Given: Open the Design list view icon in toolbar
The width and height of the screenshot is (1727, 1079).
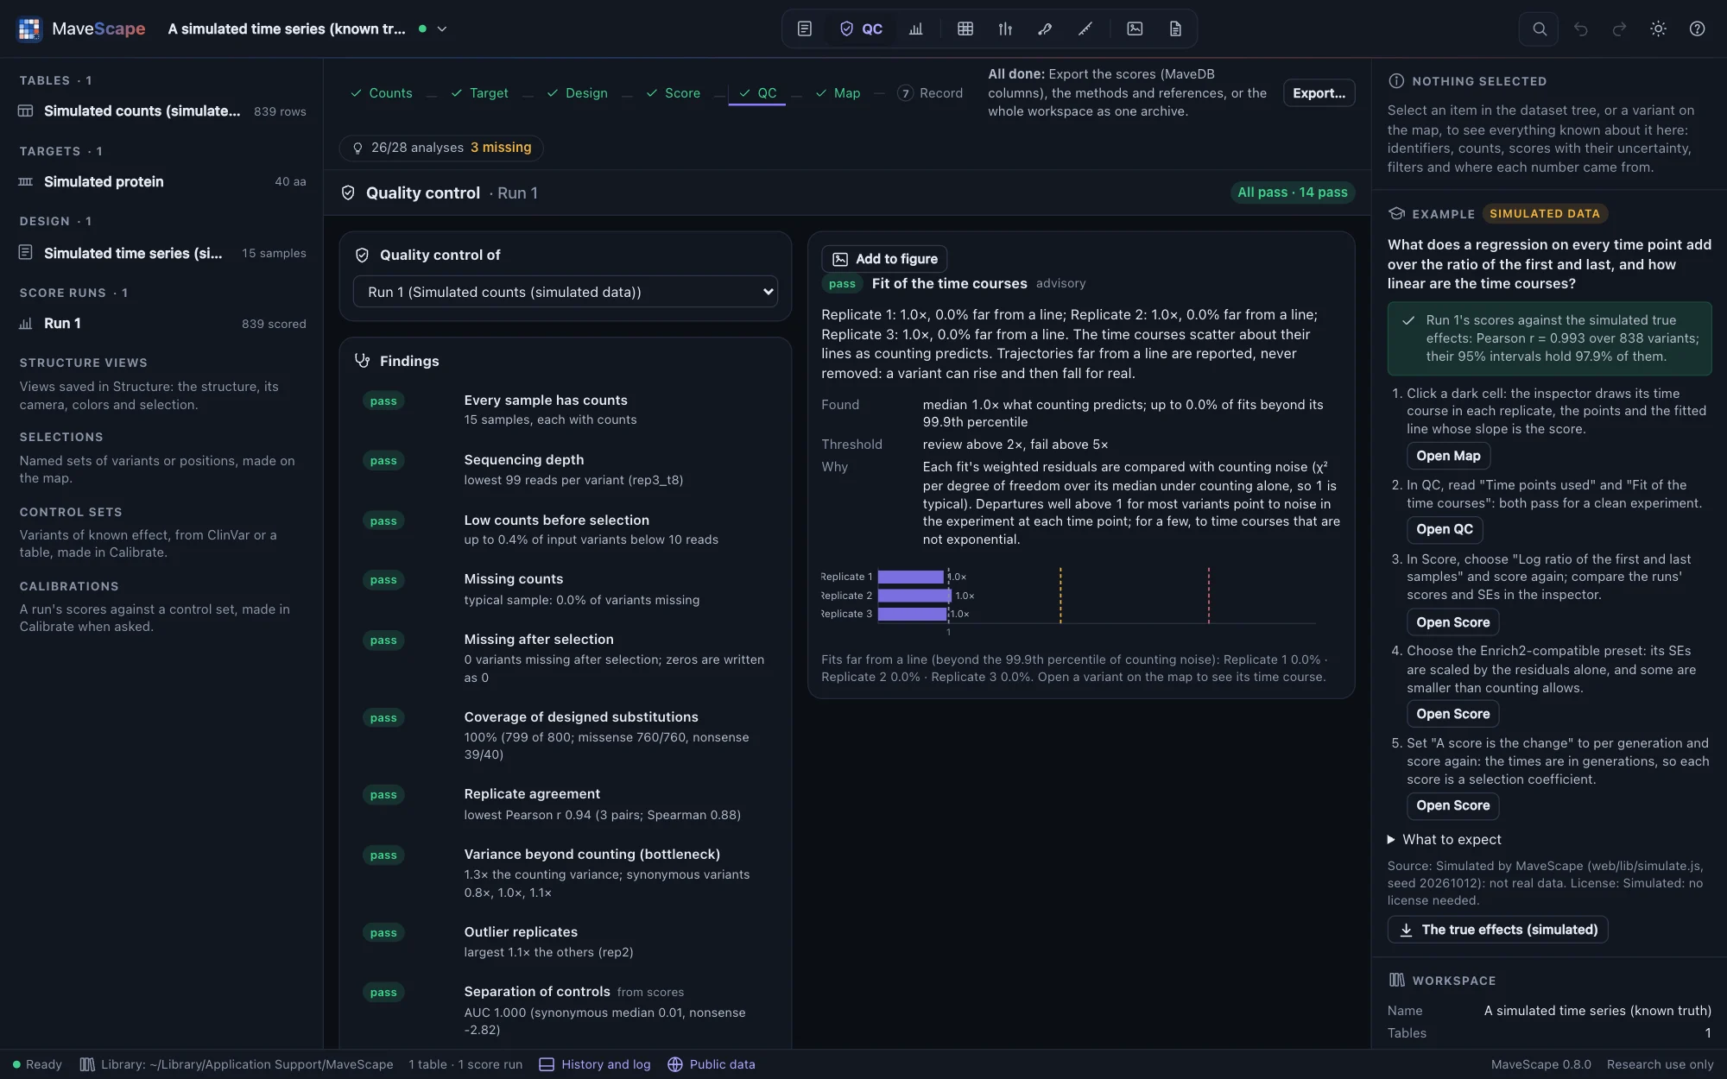Looking at the screenshot, I should pyautogui.click(x=804, y=28).
